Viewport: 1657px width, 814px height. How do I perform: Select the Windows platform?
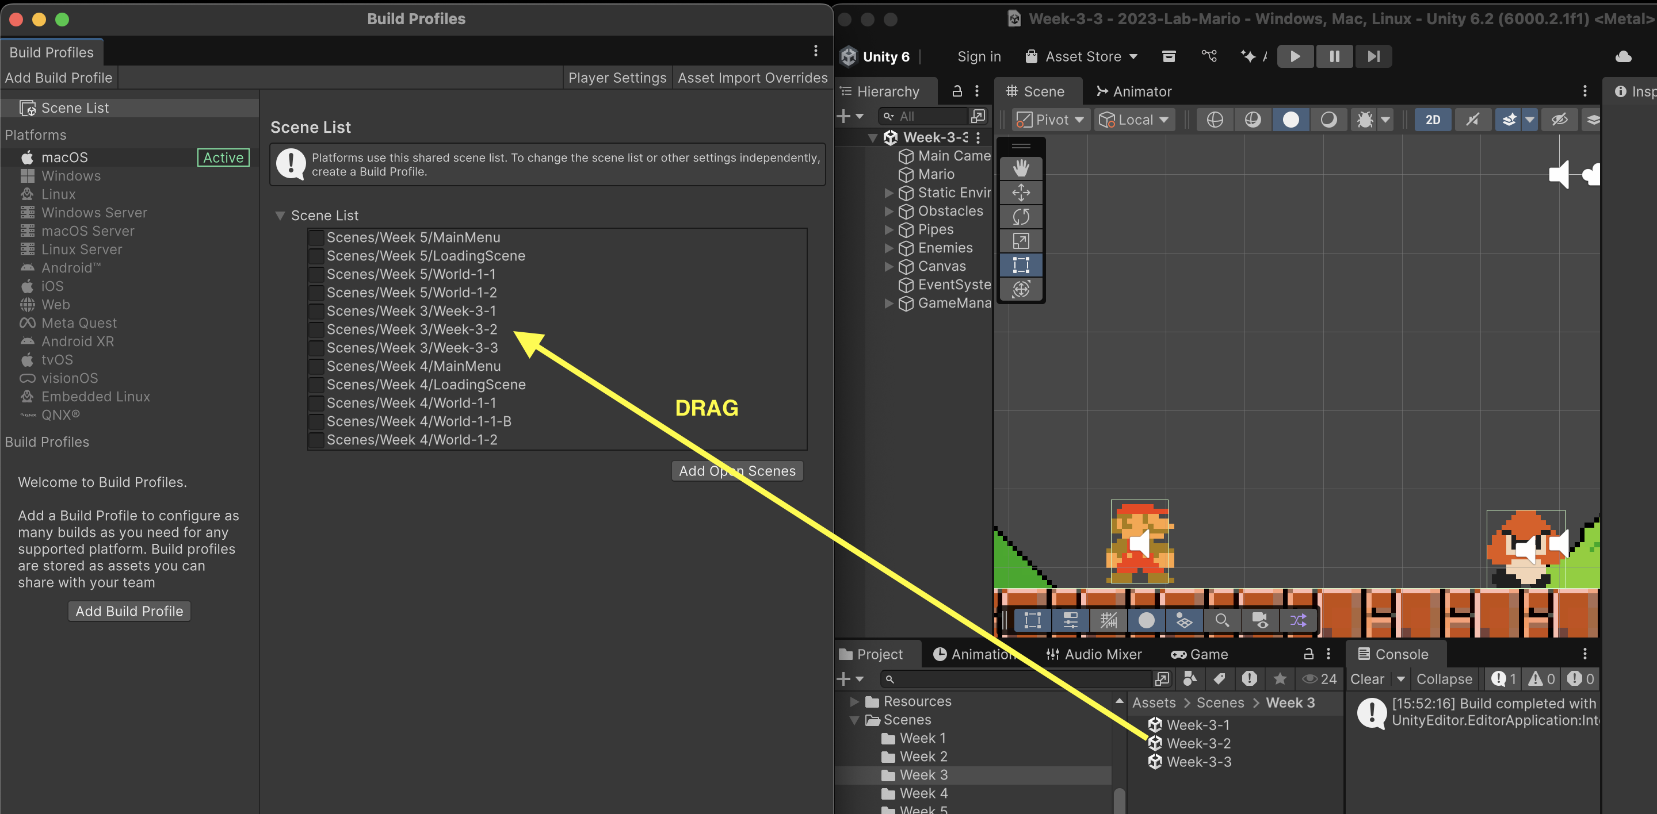[71, 176]
